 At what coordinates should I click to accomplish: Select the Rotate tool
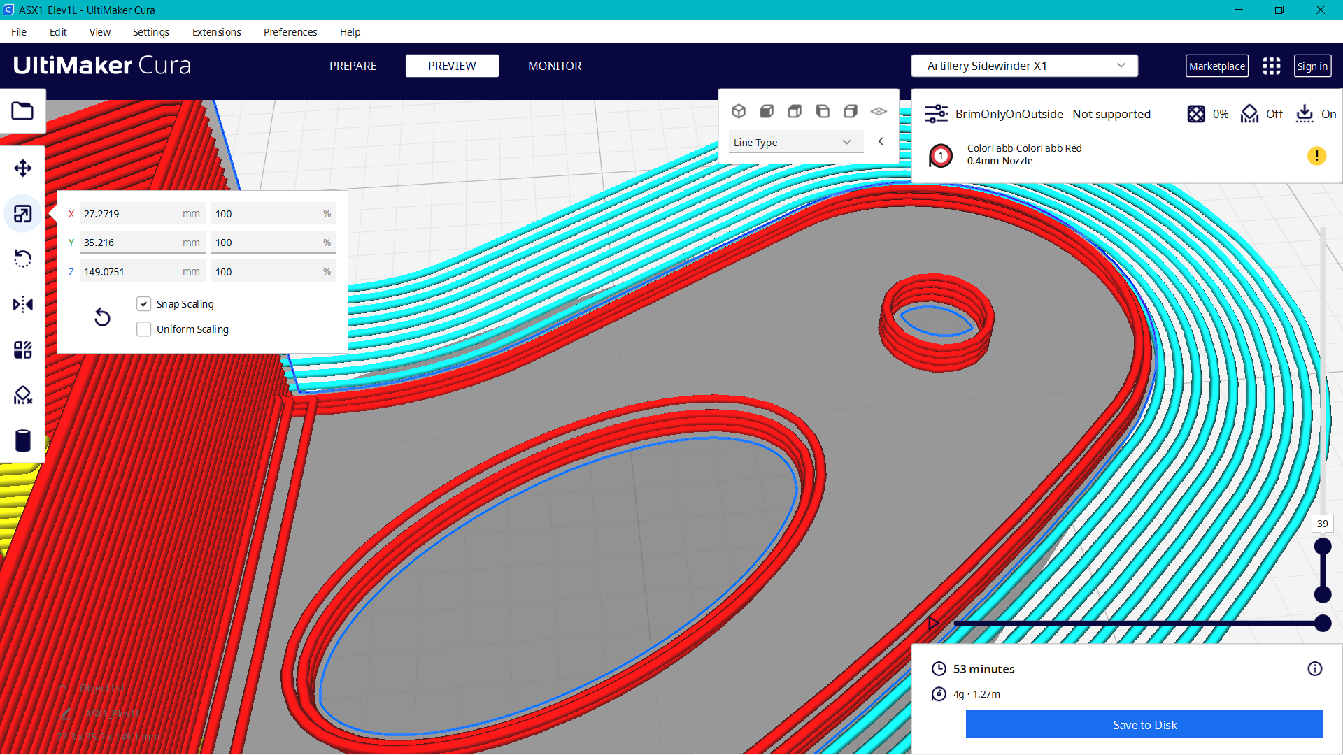(x=23, y=259)
